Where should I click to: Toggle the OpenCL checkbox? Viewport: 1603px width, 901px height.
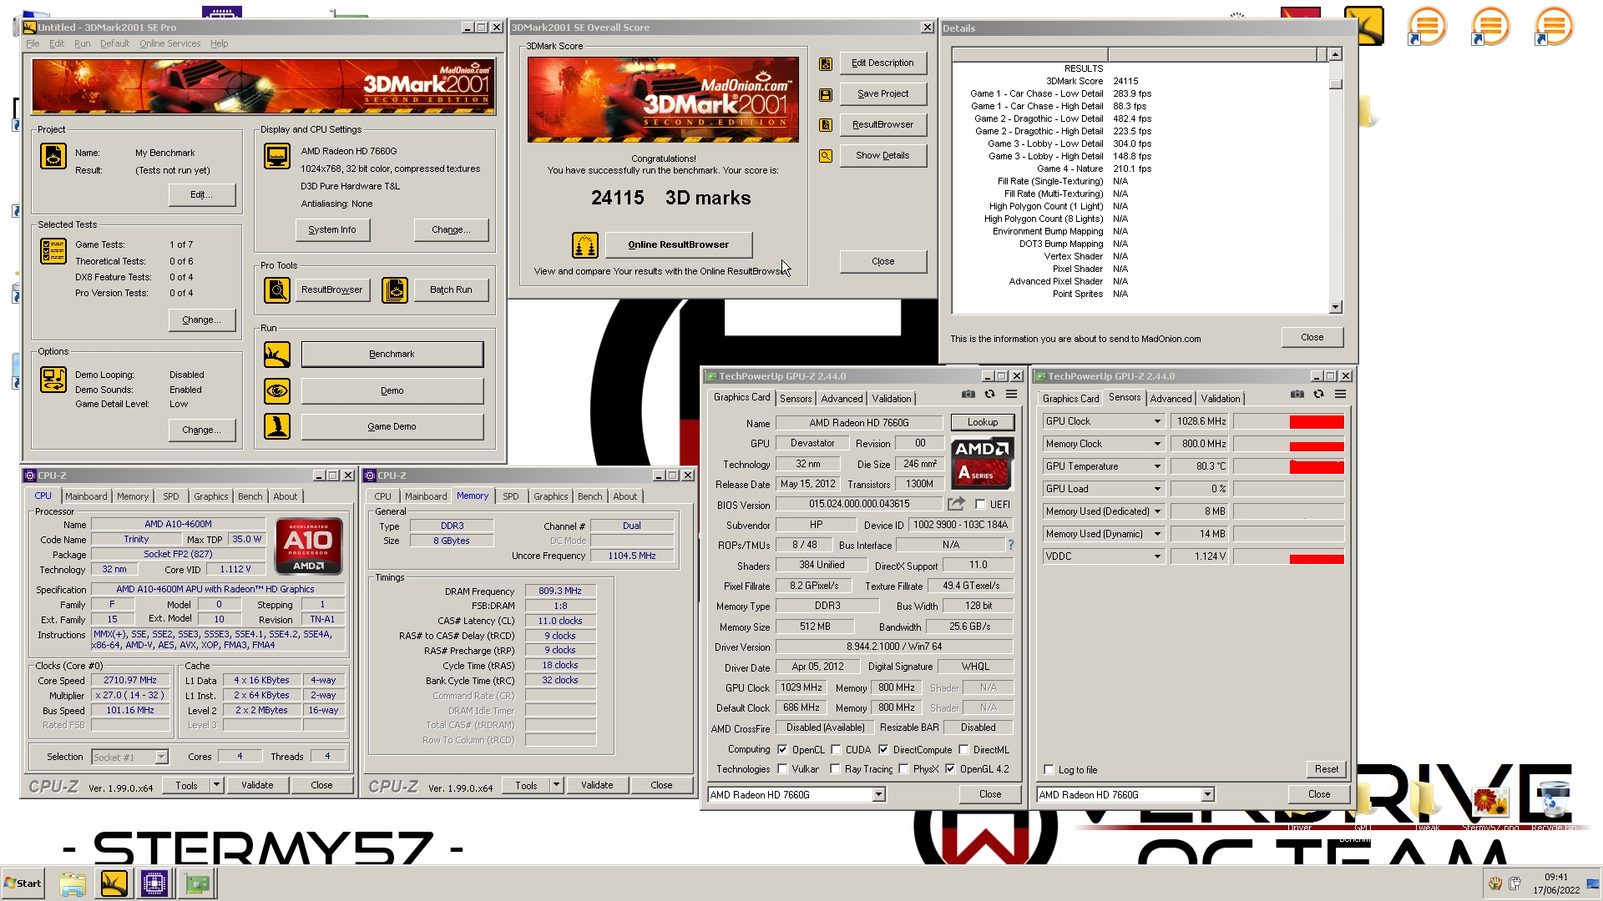[x=782, y=750]
